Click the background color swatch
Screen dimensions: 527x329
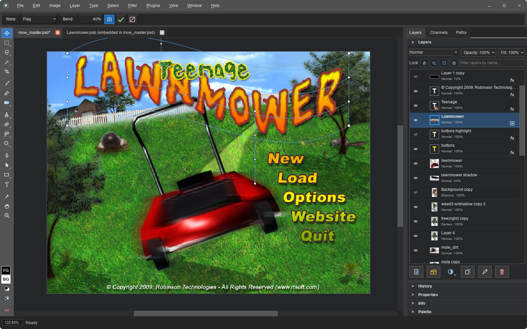(x=6, y=279)
